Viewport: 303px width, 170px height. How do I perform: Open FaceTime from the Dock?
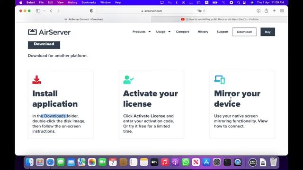[102, 162]
